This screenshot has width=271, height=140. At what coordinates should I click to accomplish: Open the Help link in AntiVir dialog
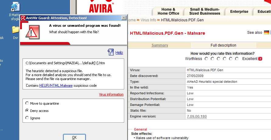(119, 53)
